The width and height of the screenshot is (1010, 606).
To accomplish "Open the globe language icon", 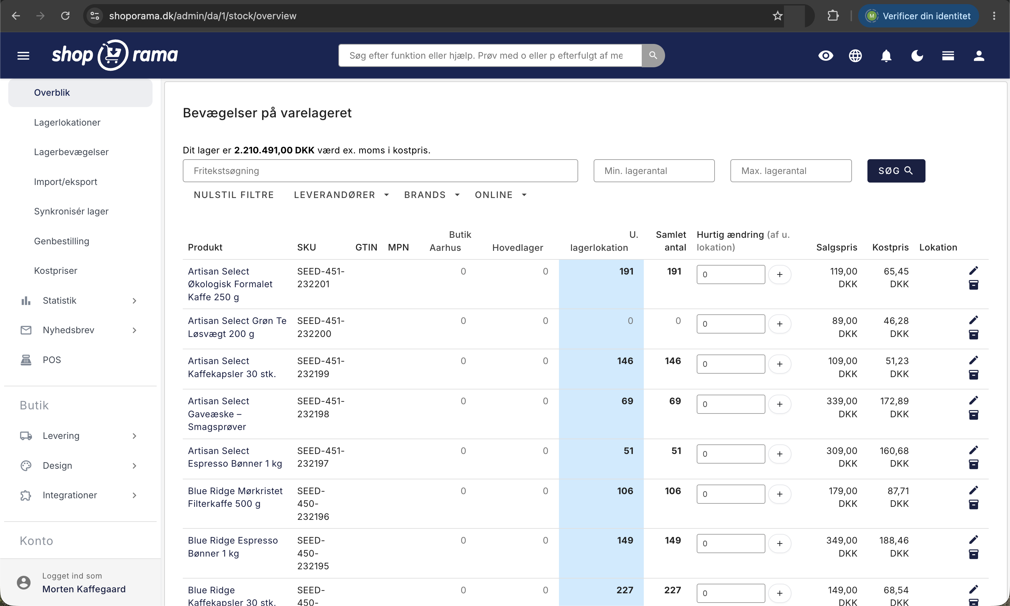I will click(855, 56).
